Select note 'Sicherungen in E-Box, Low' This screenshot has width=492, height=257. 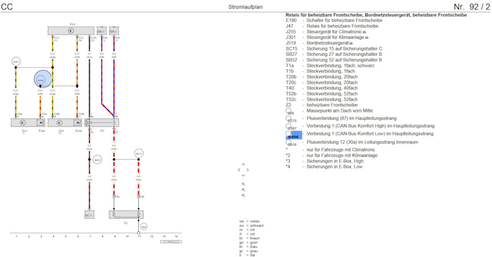(x=335, y=167)
